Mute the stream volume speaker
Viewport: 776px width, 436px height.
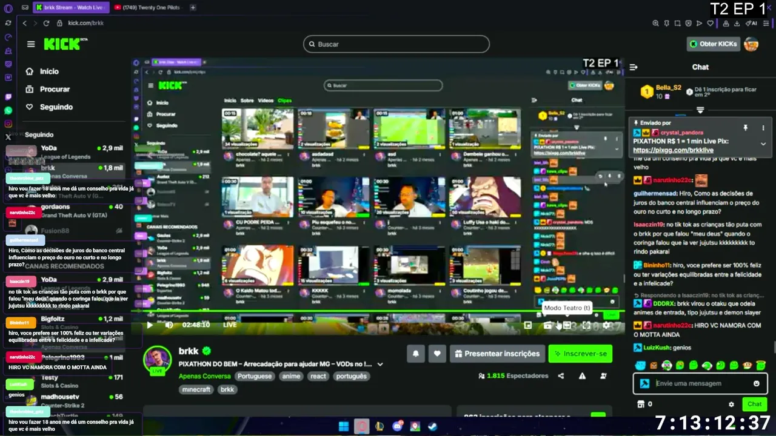click(x=169, y=325)
